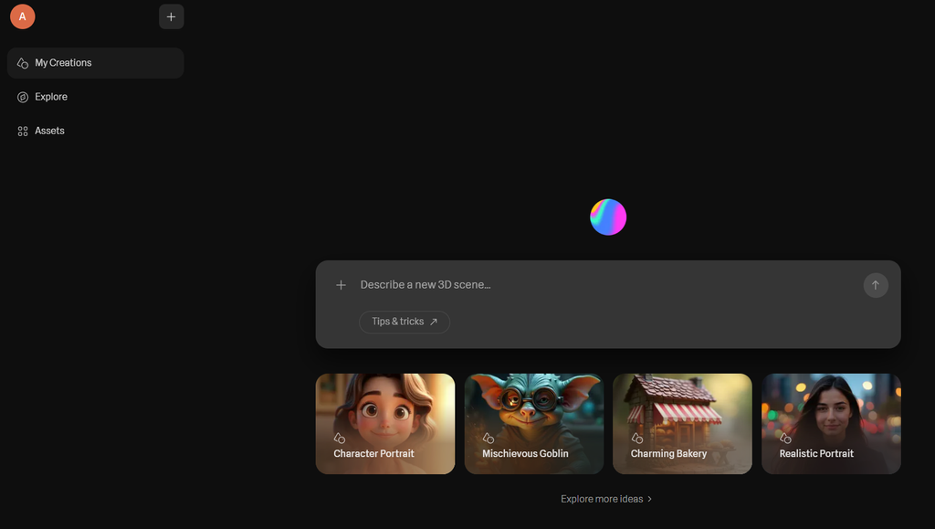Choose the Character Portrait idea card

(384, 423)
